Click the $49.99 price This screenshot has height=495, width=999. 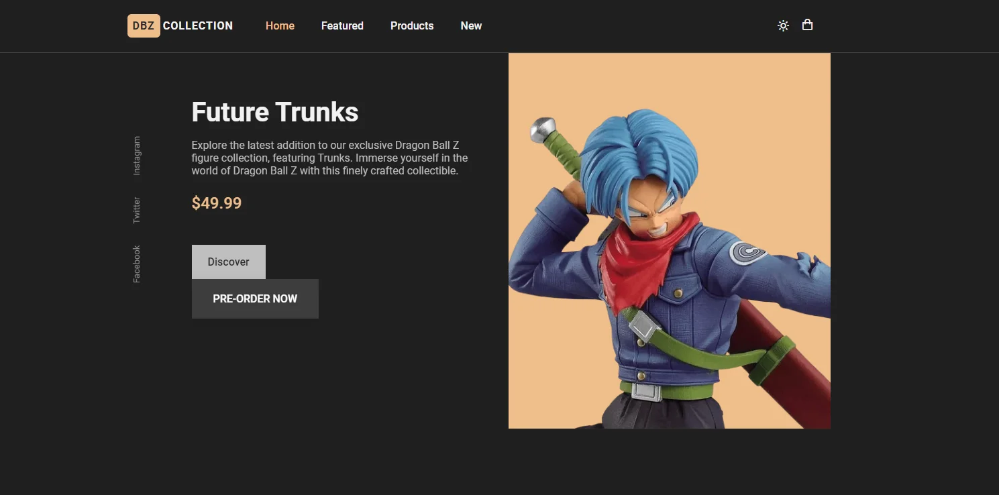click(217, 203)
